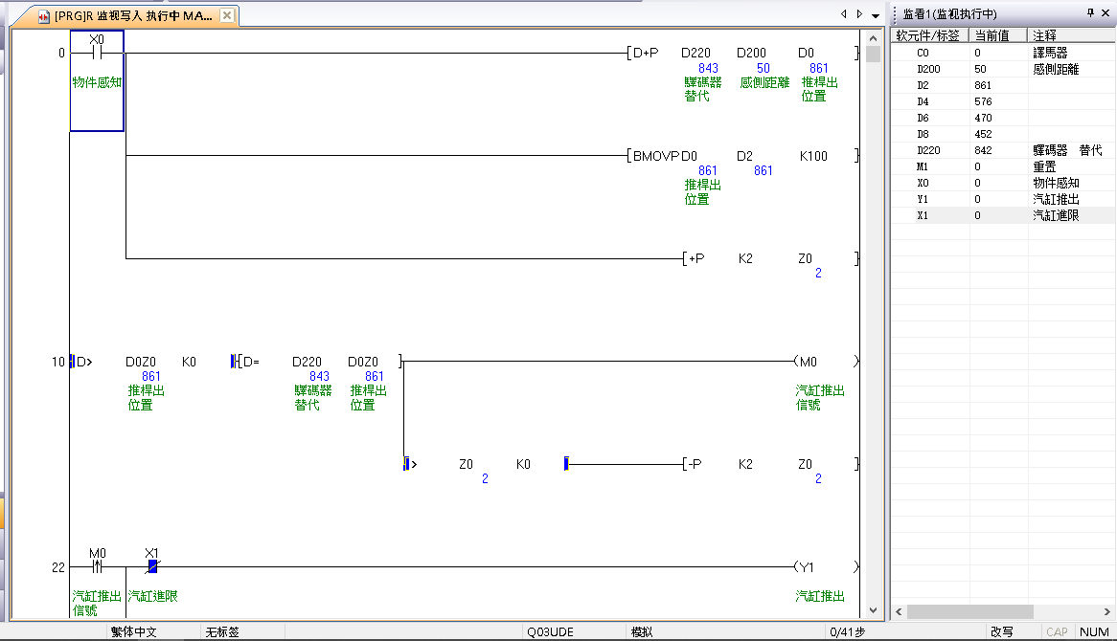Pin the 监看1 watch panel
Image resolution: width=1117 pixels, height=641 pixels.
coord(1090,13)
